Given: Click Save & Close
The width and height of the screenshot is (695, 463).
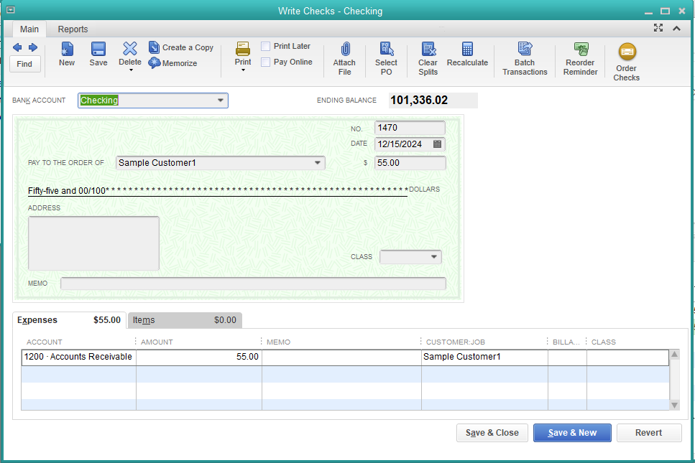Looking at the screenshot, I should (x=492, y=433).
